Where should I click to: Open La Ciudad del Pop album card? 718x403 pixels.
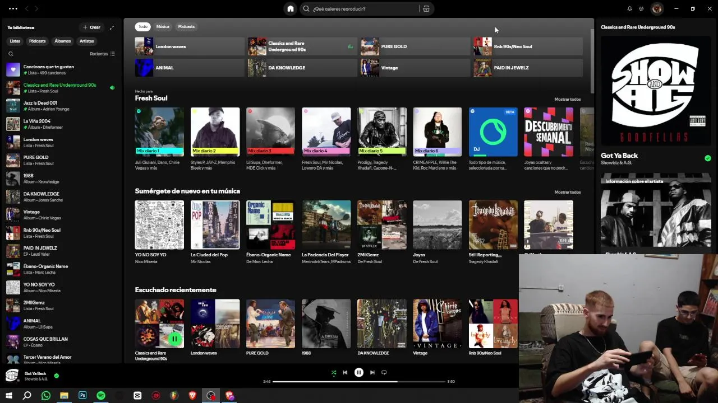point(215,232)
